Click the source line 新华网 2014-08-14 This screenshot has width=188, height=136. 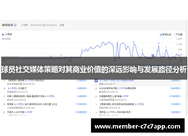[x=108, y=92]
